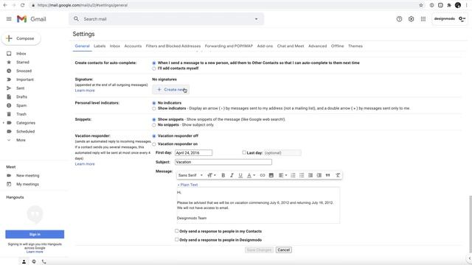Open Forwarding and POP/IMAP tab
Screen dimensions: 472x265
[229, 46]
